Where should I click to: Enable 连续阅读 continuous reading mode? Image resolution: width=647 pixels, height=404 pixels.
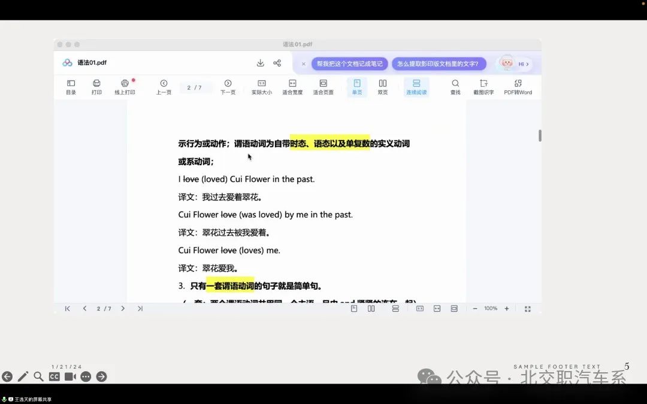pos(416,87)
